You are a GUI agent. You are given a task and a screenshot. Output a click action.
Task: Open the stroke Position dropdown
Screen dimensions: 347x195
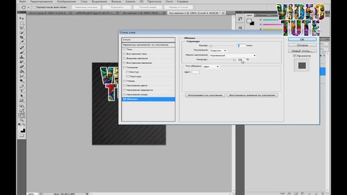pos(218,50)
